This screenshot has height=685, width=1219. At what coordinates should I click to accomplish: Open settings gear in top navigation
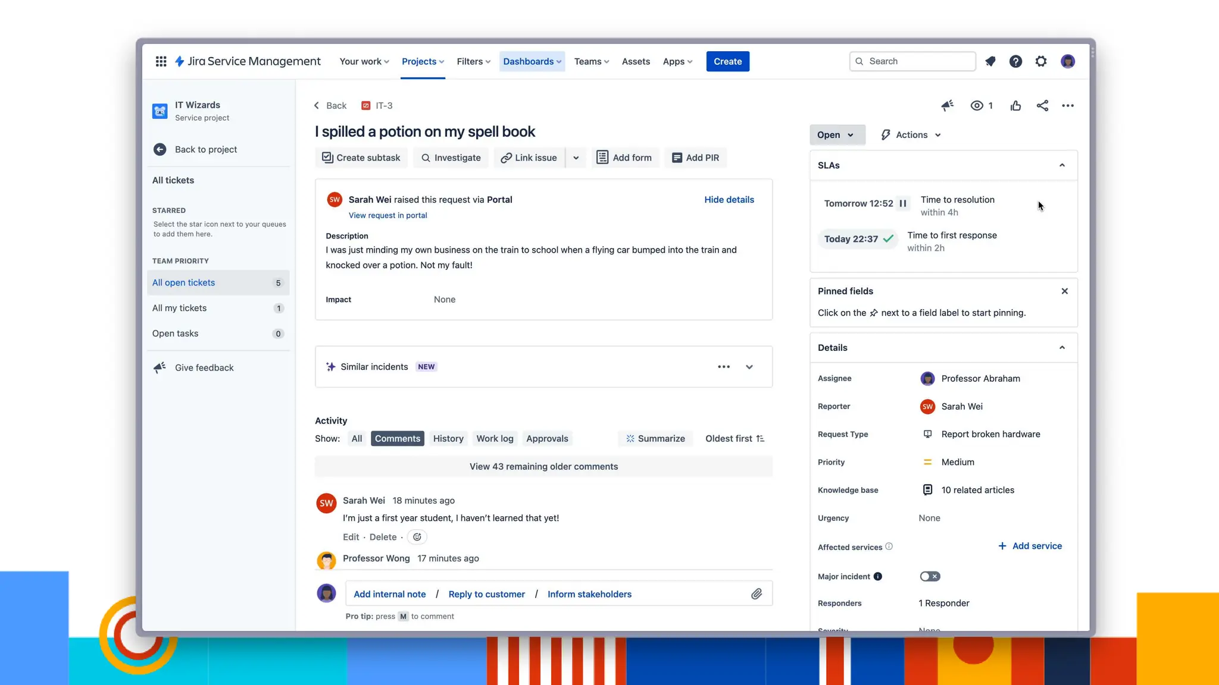click(x=1041, y=61)
